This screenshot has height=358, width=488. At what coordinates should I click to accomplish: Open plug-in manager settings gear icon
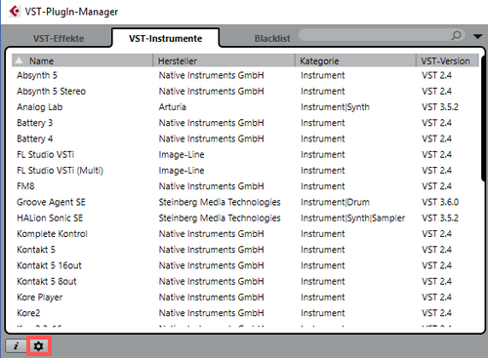[39, 346]
